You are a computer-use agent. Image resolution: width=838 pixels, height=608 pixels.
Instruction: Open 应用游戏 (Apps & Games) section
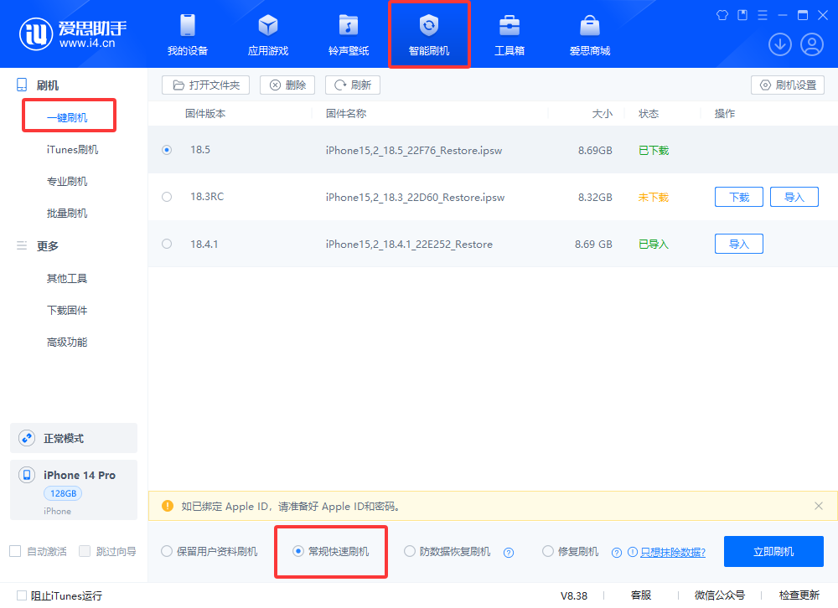coord(267,35)
